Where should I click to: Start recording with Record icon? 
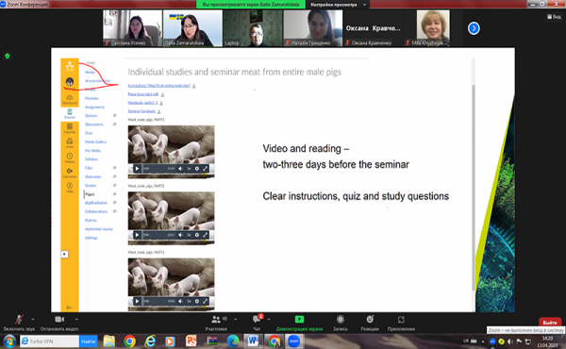(x=340, y=320)
